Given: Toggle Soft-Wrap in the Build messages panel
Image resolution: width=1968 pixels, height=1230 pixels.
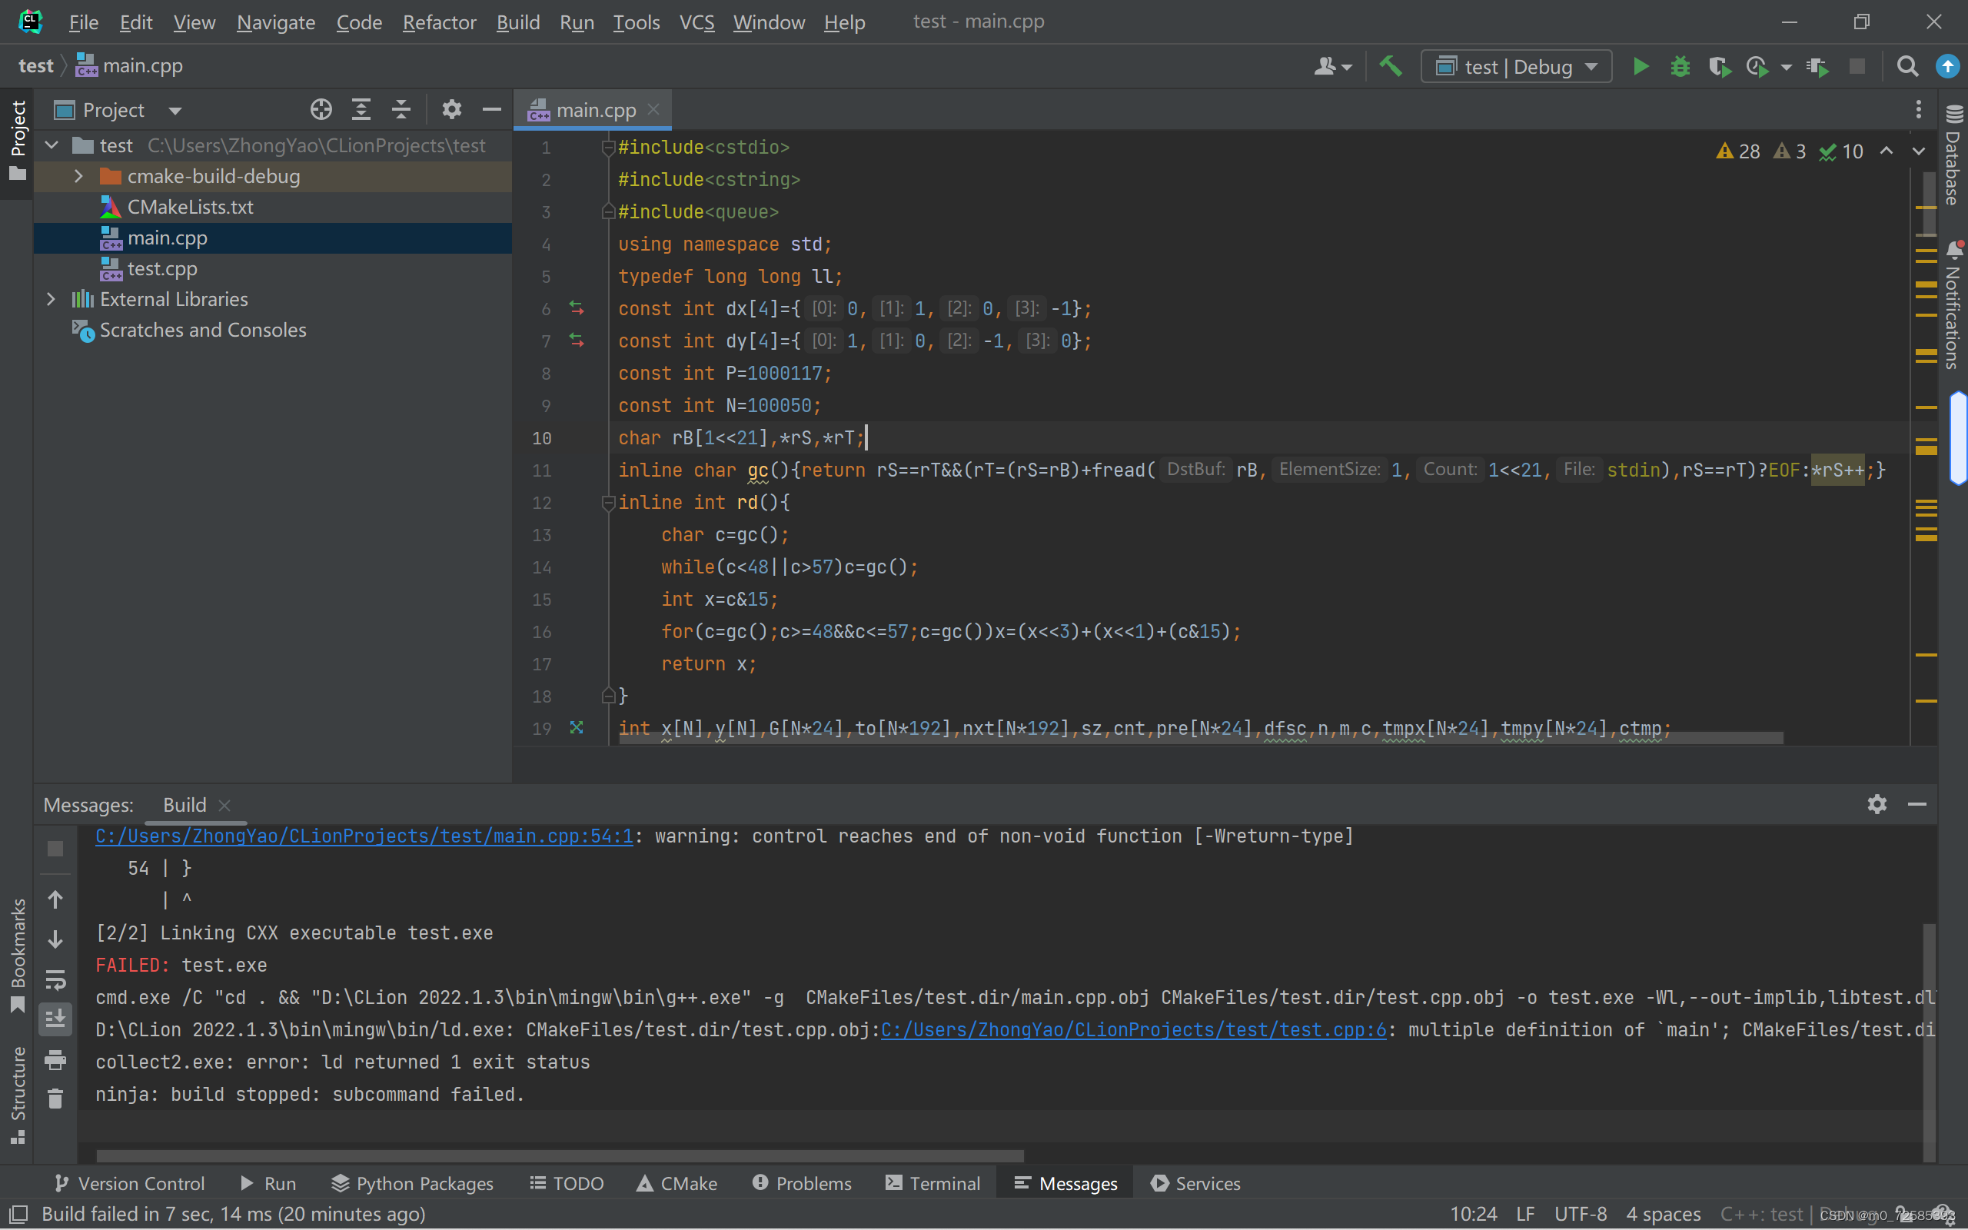Looking at the screenshot, I should (55, 979).
